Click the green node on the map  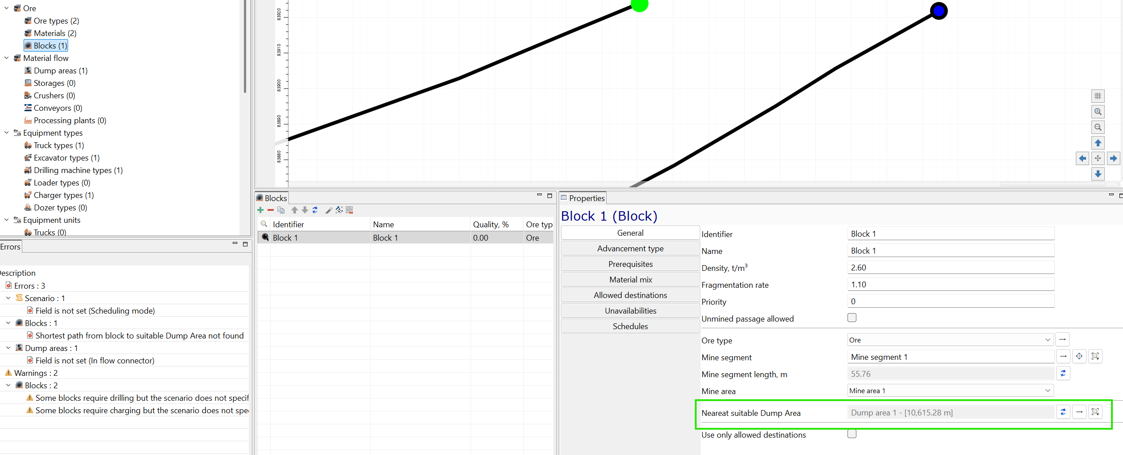click(640, 4)
